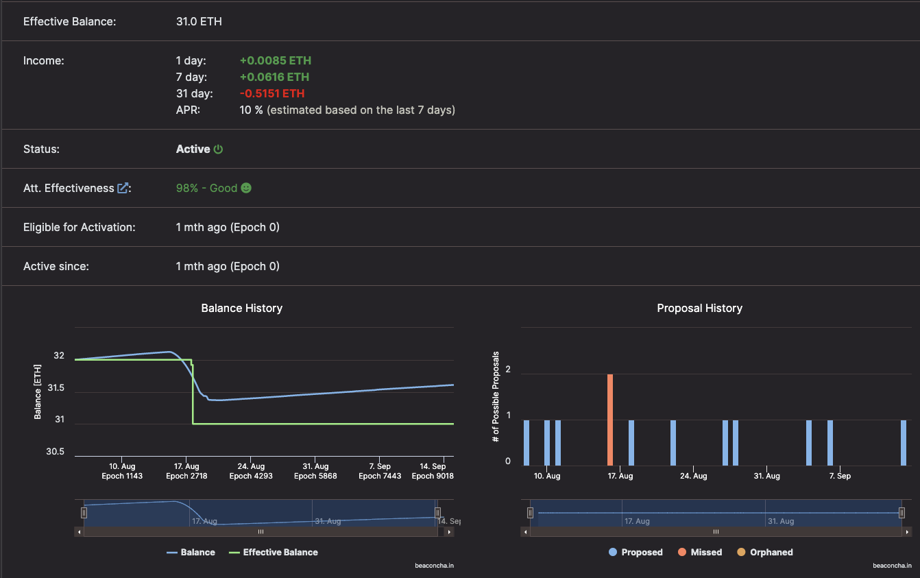Click the left scroll arrow under Proposal History
The image size is (920, 578).
pos(525,531)
